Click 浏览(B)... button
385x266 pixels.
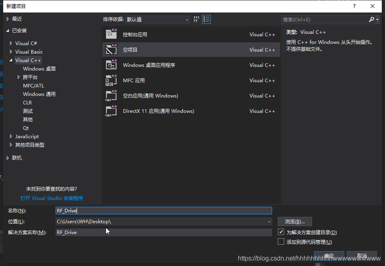tap(295, 222)
